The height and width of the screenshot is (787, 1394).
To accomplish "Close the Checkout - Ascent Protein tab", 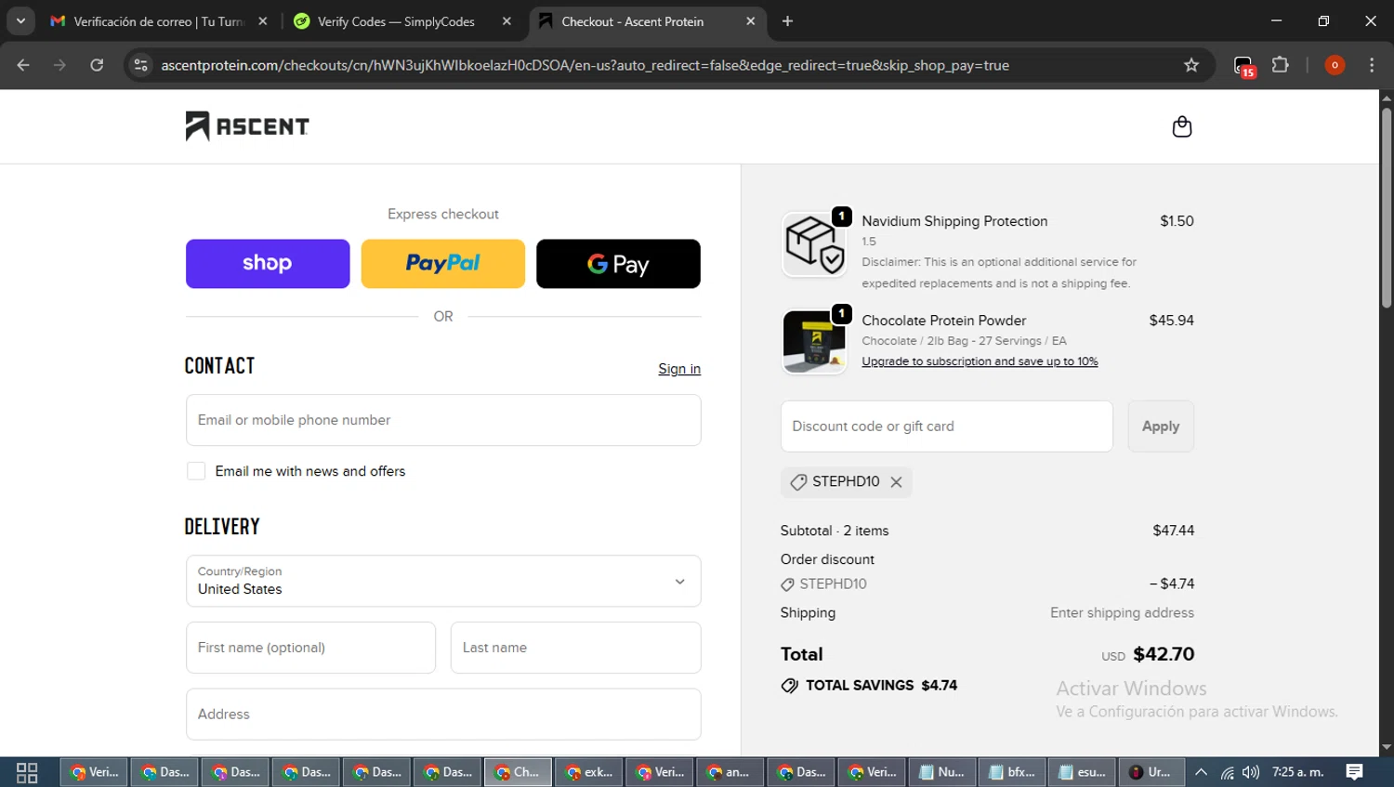I will point(751,21).
